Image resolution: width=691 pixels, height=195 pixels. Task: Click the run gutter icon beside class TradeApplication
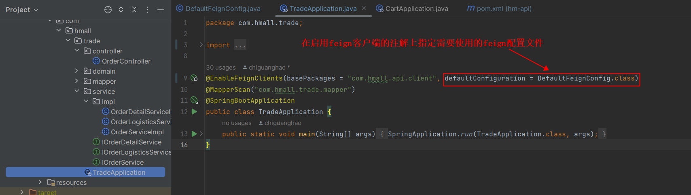click(x=194, y=112)
